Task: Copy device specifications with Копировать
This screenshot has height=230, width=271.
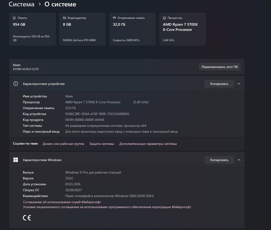Action: coord(219,84)
